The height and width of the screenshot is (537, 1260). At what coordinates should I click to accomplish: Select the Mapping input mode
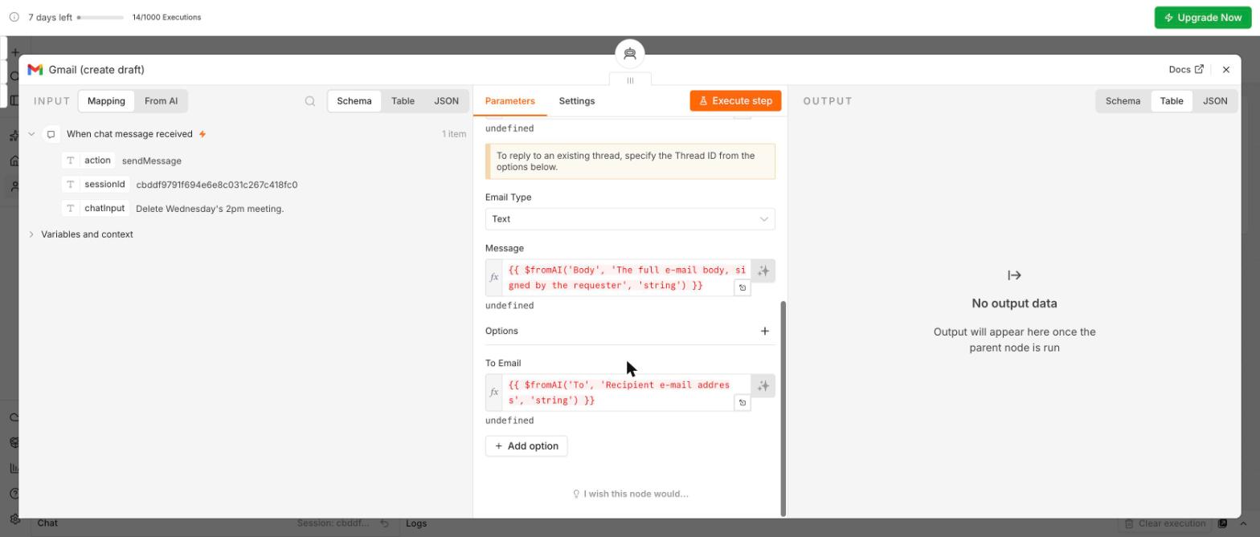(106, 101)
